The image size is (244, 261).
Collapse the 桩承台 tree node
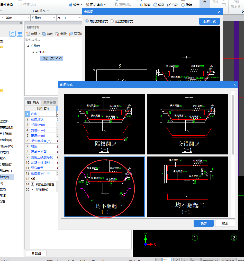click(x=28, y=46)
